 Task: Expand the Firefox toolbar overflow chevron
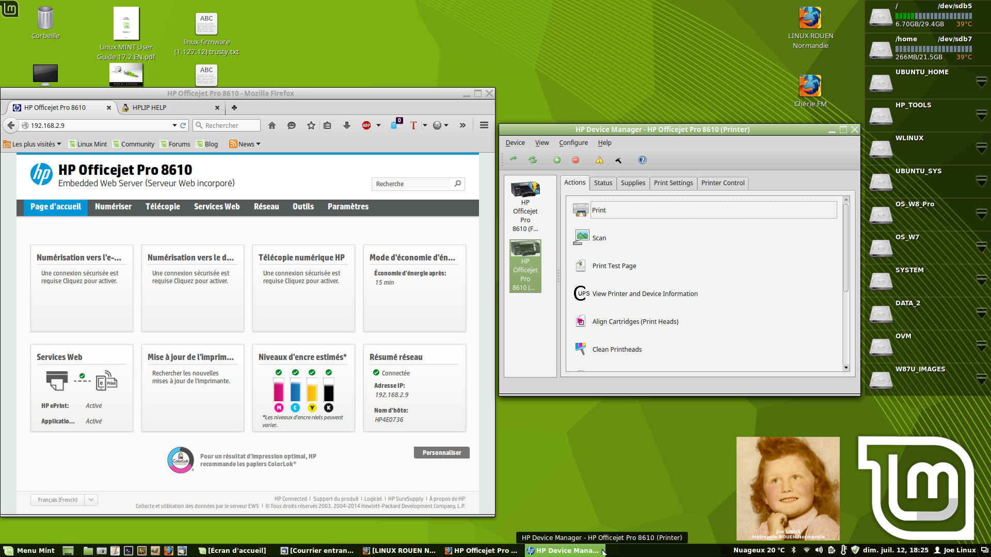click(x=462, y=125)
